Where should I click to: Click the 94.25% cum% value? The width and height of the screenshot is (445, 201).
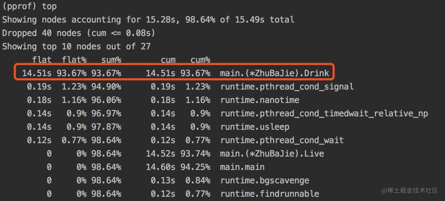(x=195, y=167)
